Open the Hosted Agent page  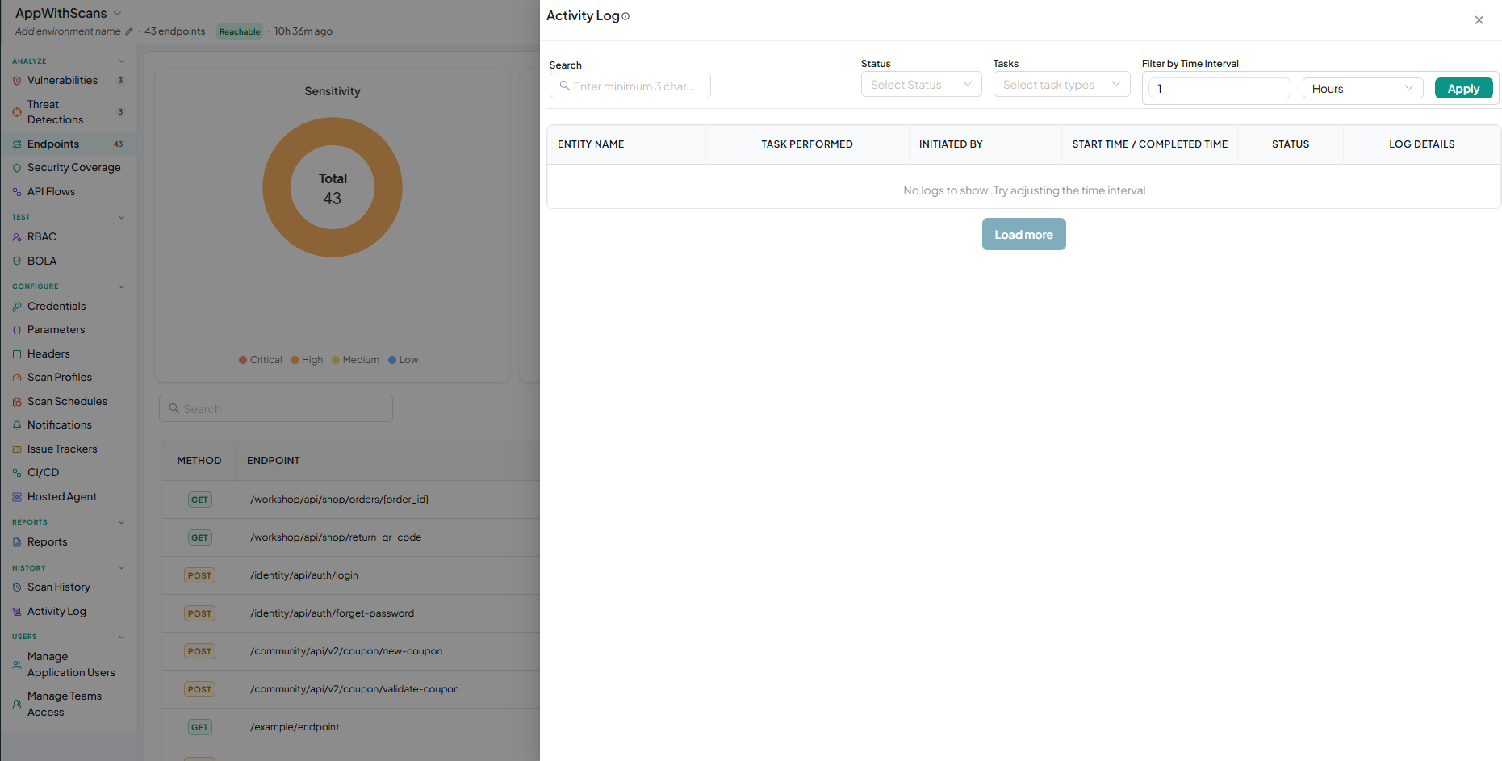[x=62, y=497]
